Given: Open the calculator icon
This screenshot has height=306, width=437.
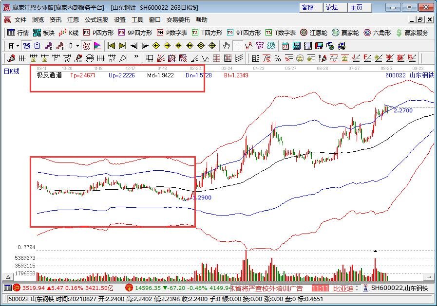Looking at the screenshot, I should pos(297,46).
